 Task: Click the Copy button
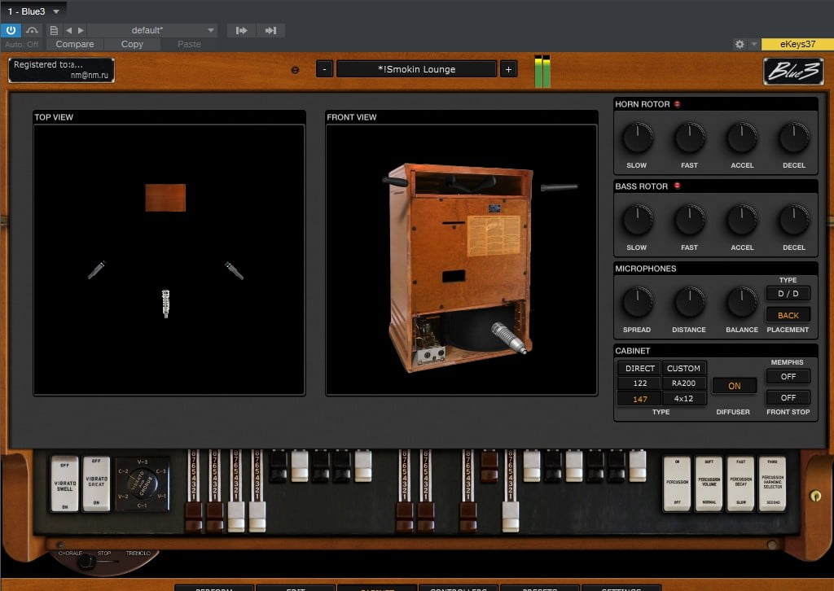tap(132, 44)
